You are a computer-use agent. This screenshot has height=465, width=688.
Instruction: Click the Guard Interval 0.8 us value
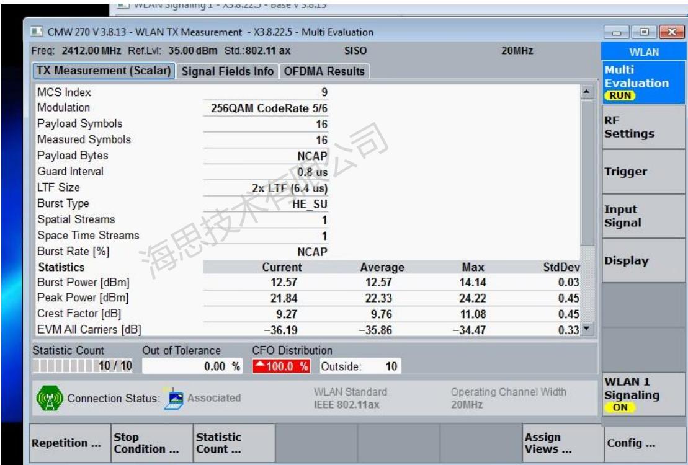(x=313, y=172)
